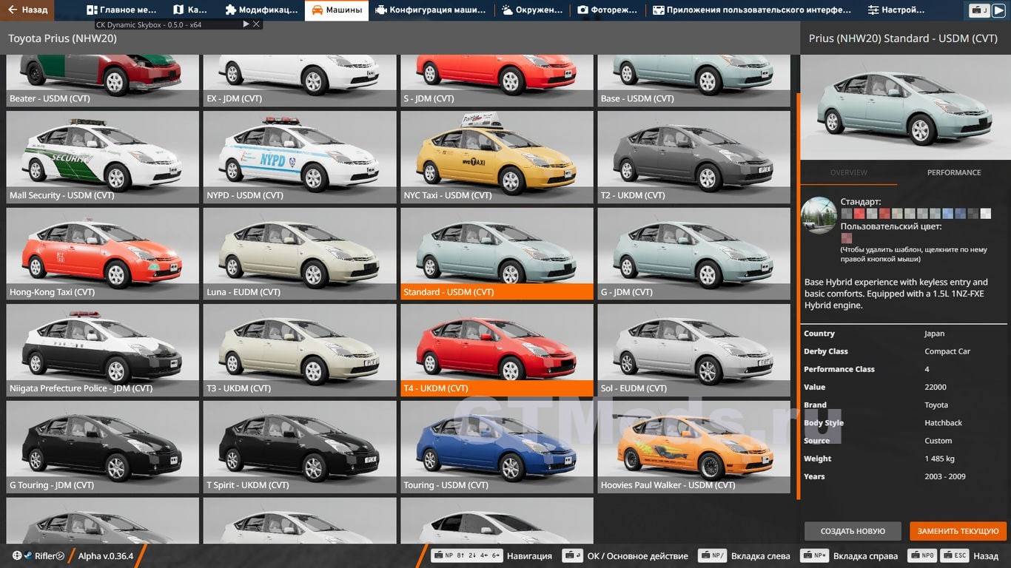Click the globe icon in the status bar
Screen dimensions: 1011x568
(17, 556)
